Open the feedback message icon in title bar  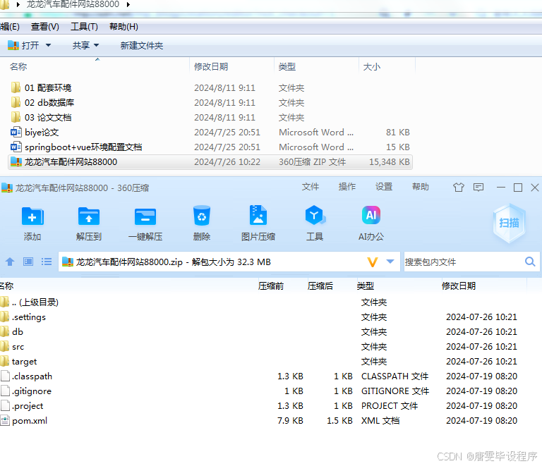(x=478, y=188)
